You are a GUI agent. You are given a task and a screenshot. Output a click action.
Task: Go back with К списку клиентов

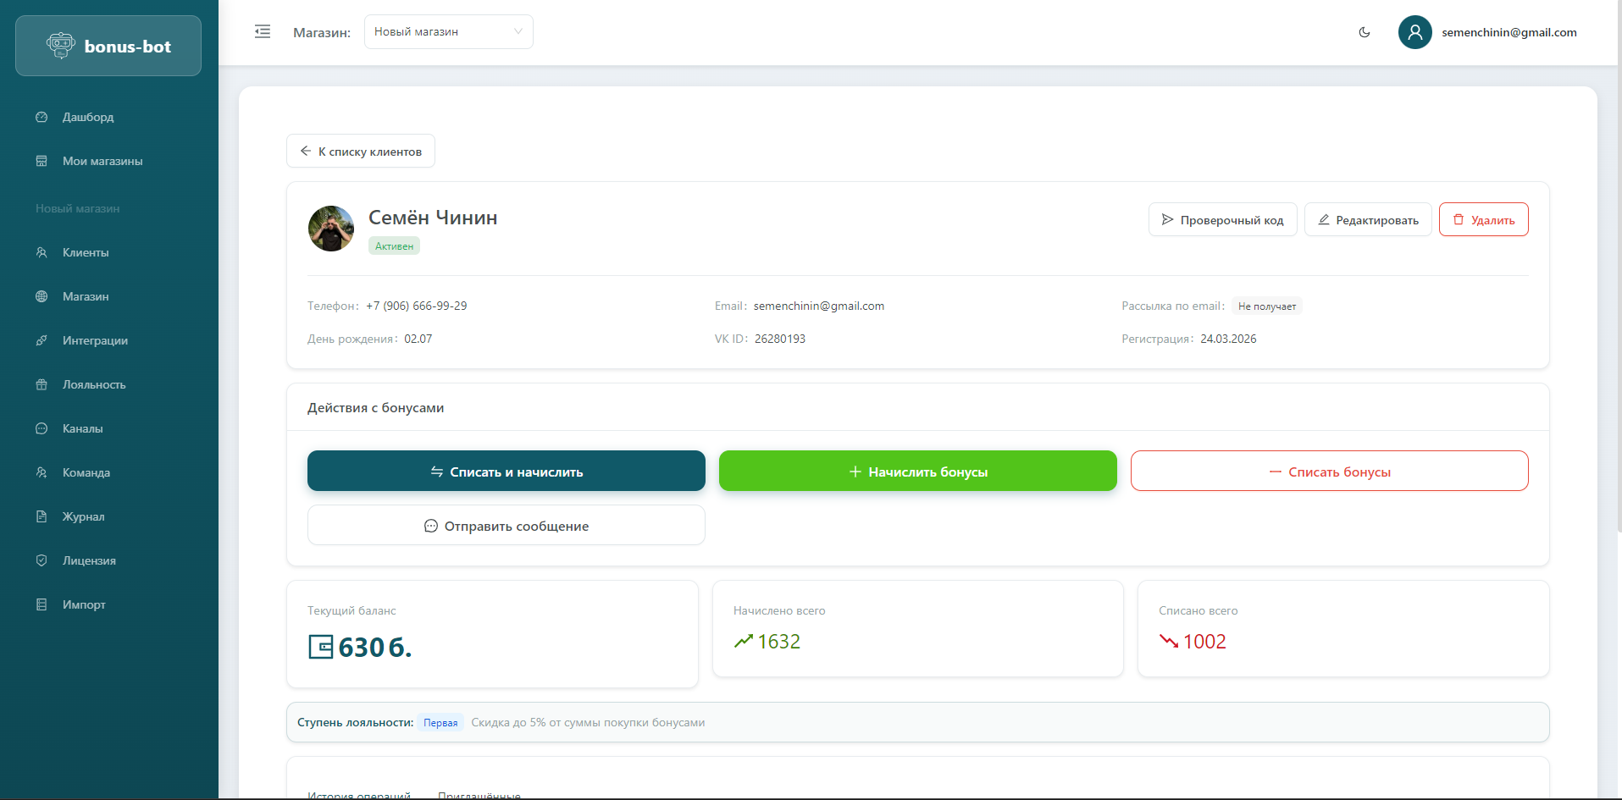tap(361, 151)
